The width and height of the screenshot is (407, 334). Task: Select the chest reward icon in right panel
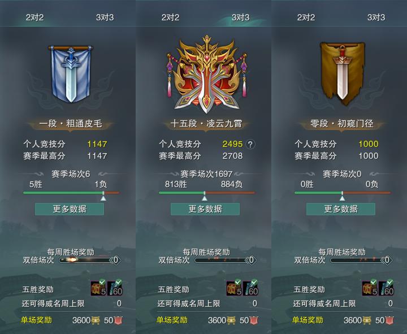(x=370, y=288)
